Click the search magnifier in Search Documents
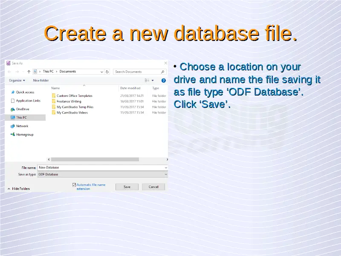This screenshot has height=256, width=341. tap(163, 72)
